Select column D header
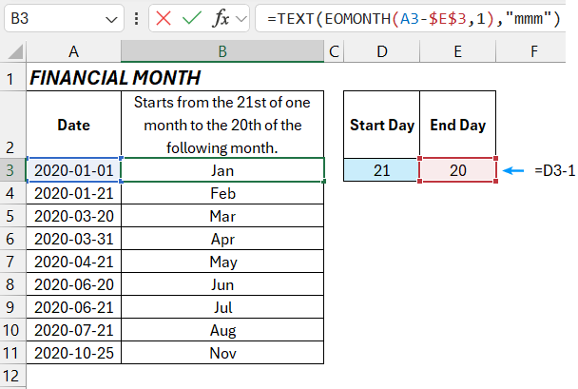Image resolution: width=578 pixels, height=389 pixels. [x=381, y=50]
